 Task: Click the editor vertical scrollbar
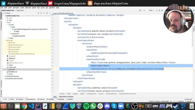[193, 30]
